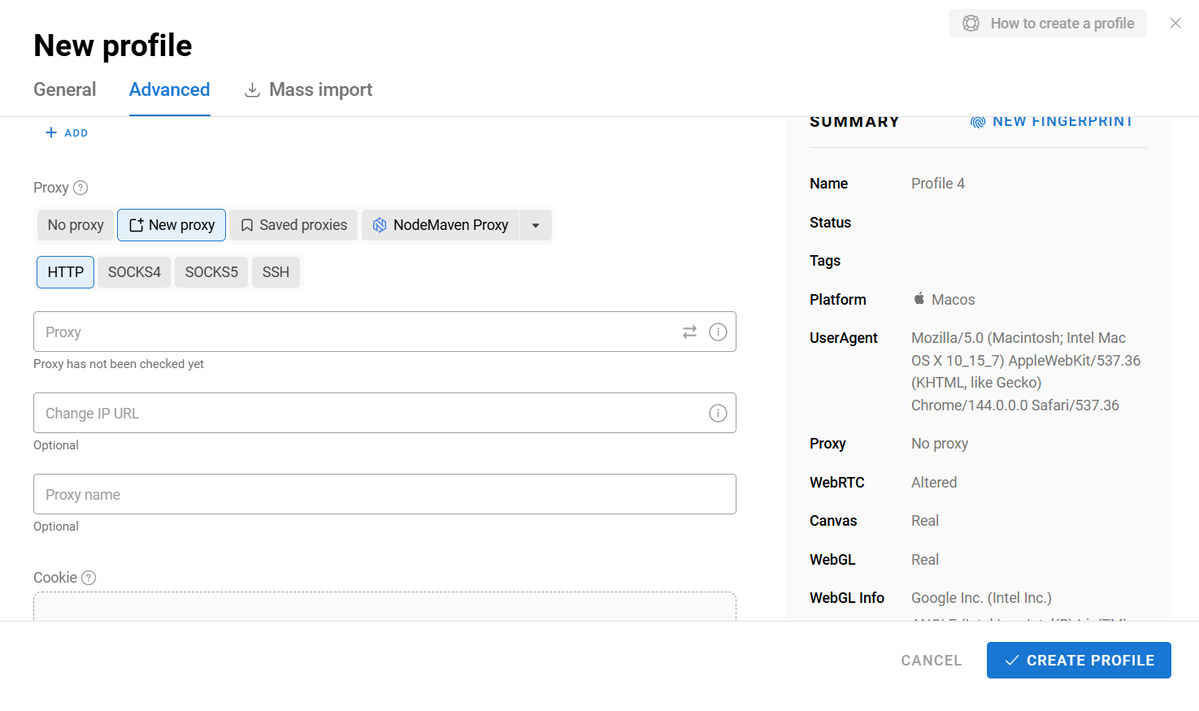Switch to the General tab
This screenshot has width=1199, height=711.
tap(65, 89)
